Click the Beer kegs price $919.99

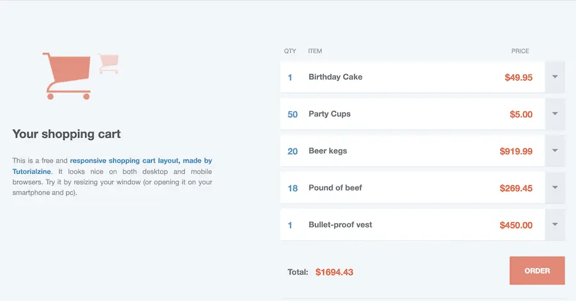coord(516,151)
